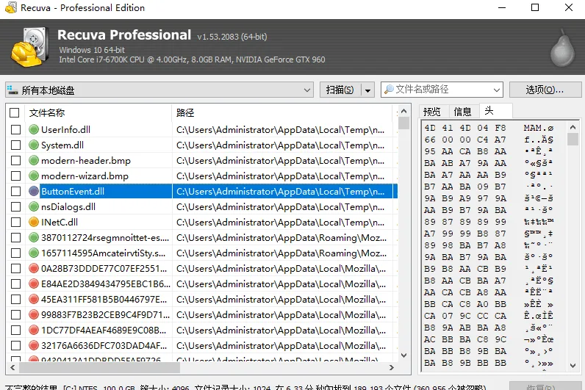This screenshot has width=585, height=390.
Task: Check the box for 0A28B73DDDE77C07EF2551 file
Action: coord(15,269)
